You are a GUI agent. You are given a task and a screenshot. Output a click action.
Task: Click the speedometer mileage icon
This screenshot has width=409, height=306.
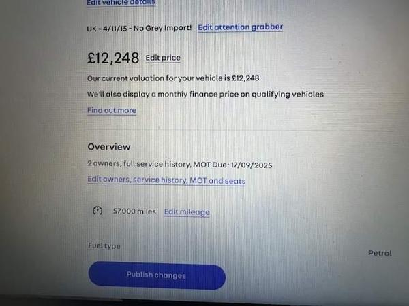(x=97, y=211)
